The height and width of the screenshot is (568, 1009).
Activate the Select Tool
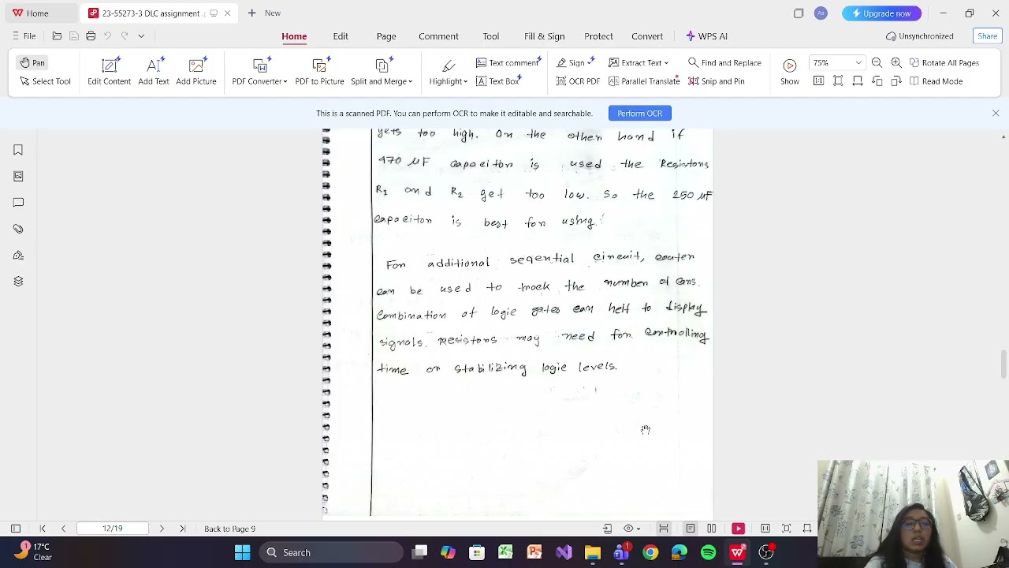pos(45,81)
